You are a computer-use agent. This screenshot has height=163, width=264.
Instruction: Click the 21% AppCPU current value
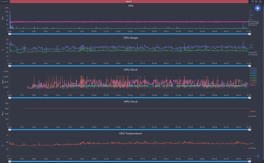tap(251, 45)
